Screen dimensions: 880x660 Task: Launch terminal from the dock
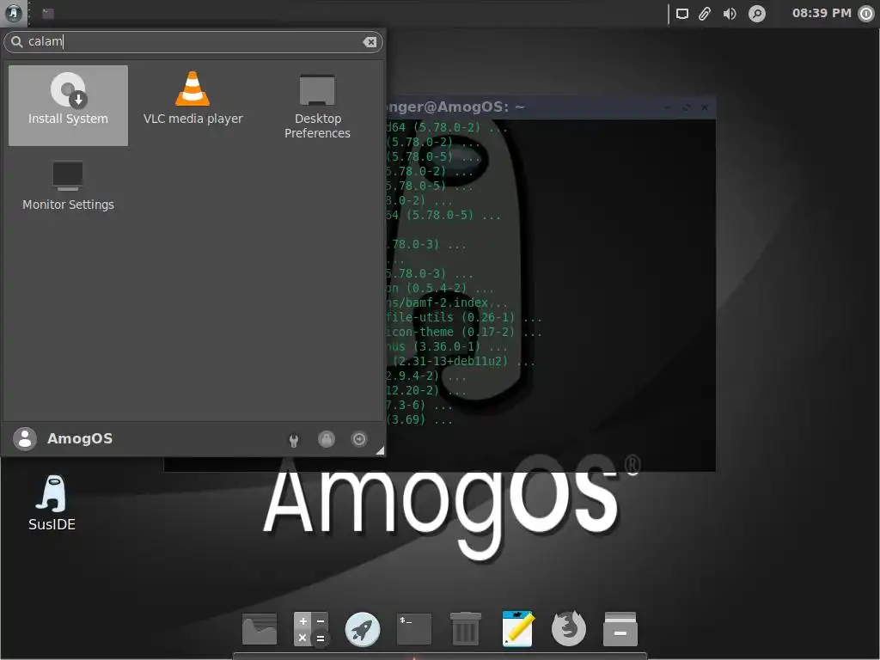point(414,629)
